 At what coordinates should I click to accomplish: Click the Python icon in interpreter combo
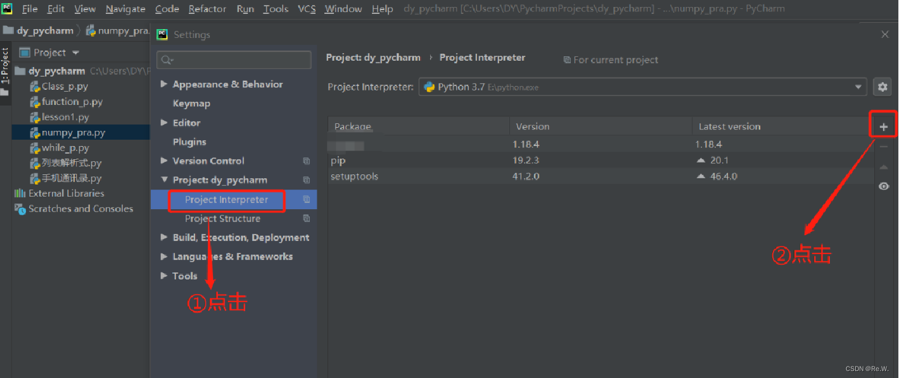(429, 87)
